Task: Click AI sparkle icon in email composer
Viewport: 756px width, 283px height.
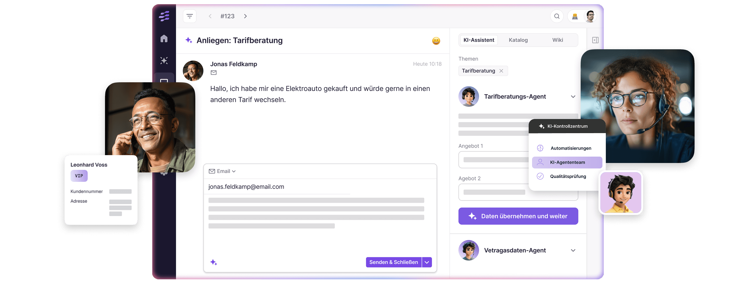Action: pyautogui.click(x=214, y=262)
